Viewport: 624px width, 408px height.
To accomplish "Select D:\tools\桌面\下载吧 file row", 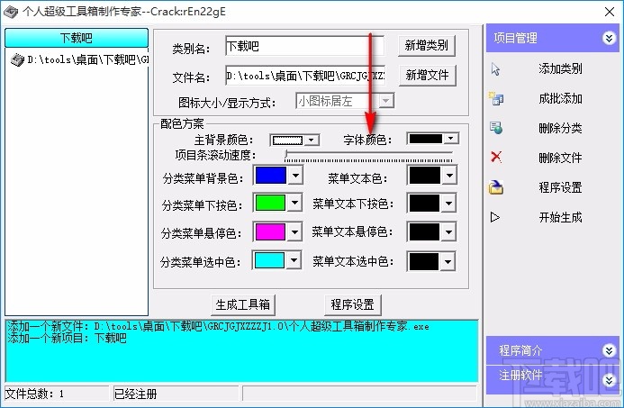I will [79, 60].
